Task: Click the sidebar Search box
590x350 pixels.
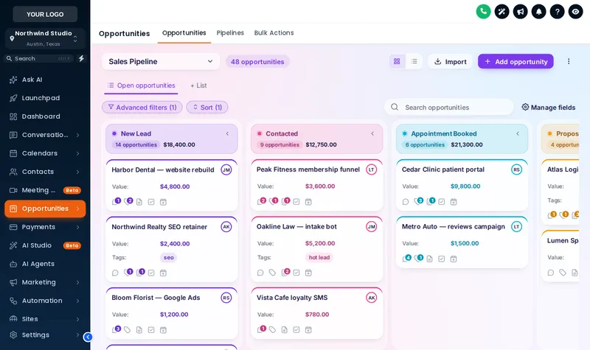Action: [39, 58]
